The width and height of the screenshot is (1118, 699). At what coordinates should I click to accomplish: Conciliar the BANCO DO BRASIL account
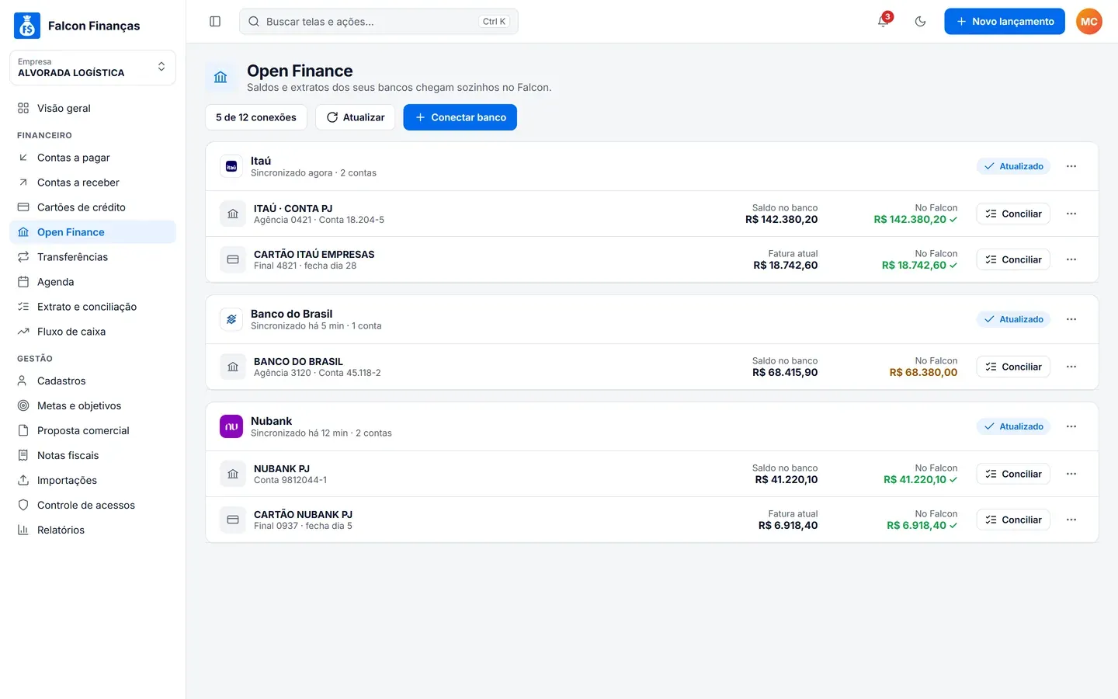1013,367
